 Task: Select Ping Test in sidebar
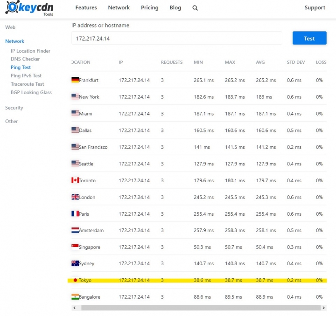click(x=21, y=68)
